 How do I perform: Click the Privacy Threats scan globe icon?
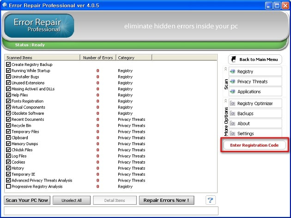[x=232, y=82]
